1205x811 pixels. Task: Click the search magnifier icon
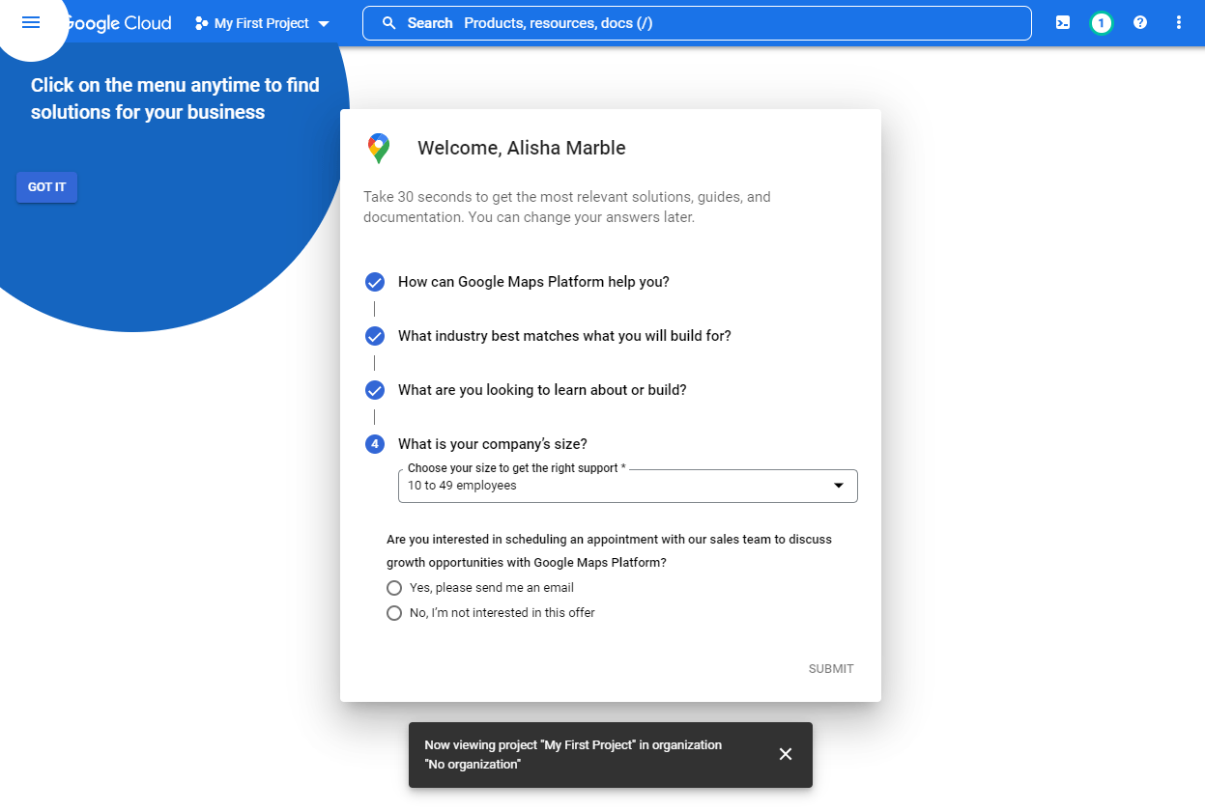tap(389, 23)
